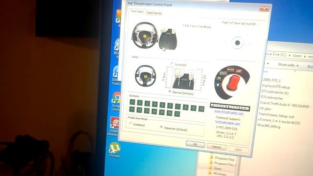Click button indicator 13
The image size is (313, 176).
pos(147,110)
